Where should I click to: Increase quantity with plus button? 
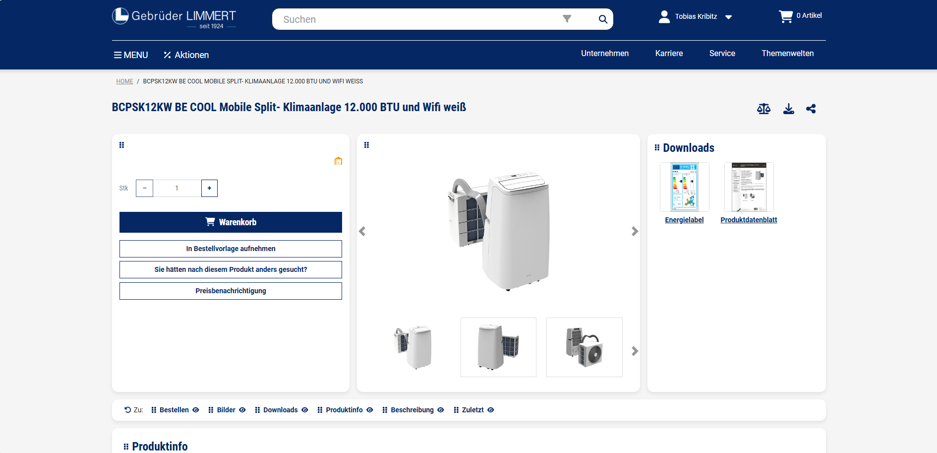[209, 188]
